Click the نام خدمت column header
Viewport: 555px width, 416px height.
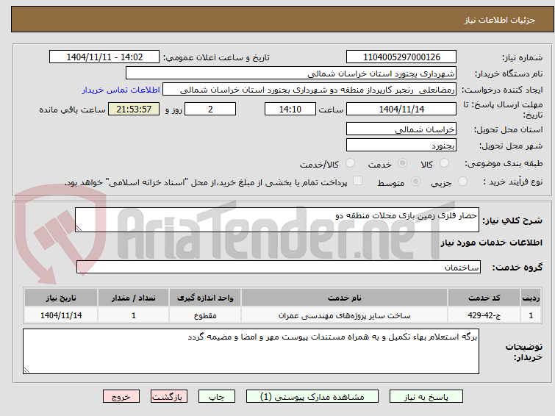coord(345,298)
